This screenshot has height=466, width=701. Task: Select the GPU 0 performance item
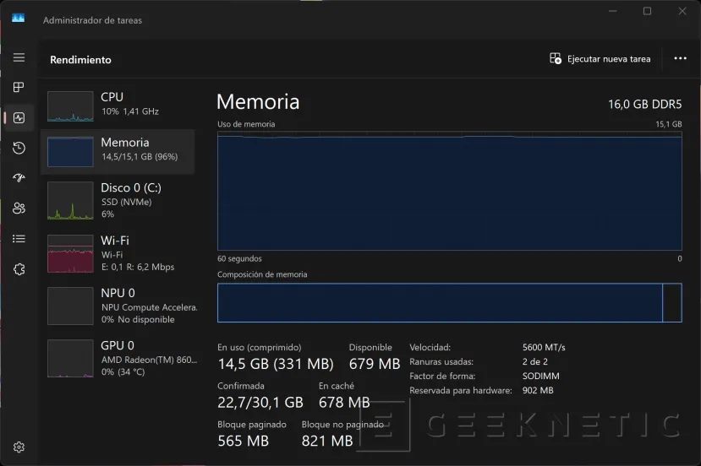pos(118,359)
